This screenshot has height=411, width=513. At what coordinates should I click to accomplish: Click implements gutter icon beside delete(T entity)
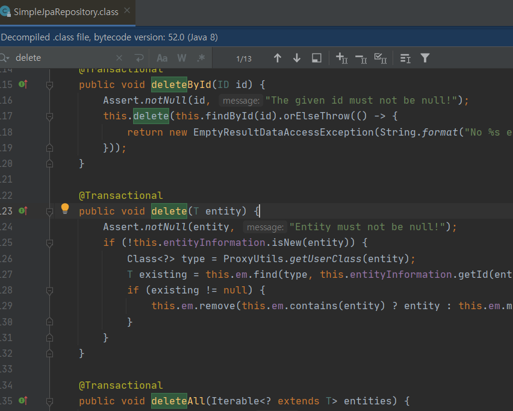coord(23,211)
